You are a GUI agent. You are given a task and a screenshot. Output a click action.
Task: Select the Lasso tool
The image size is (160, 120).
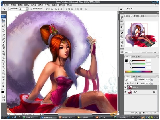[3, 26]
